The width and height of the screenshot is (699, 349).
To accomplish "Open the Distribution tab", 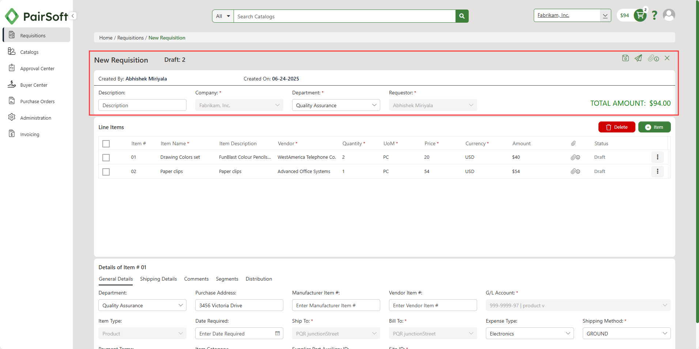I will click(259, 279).
